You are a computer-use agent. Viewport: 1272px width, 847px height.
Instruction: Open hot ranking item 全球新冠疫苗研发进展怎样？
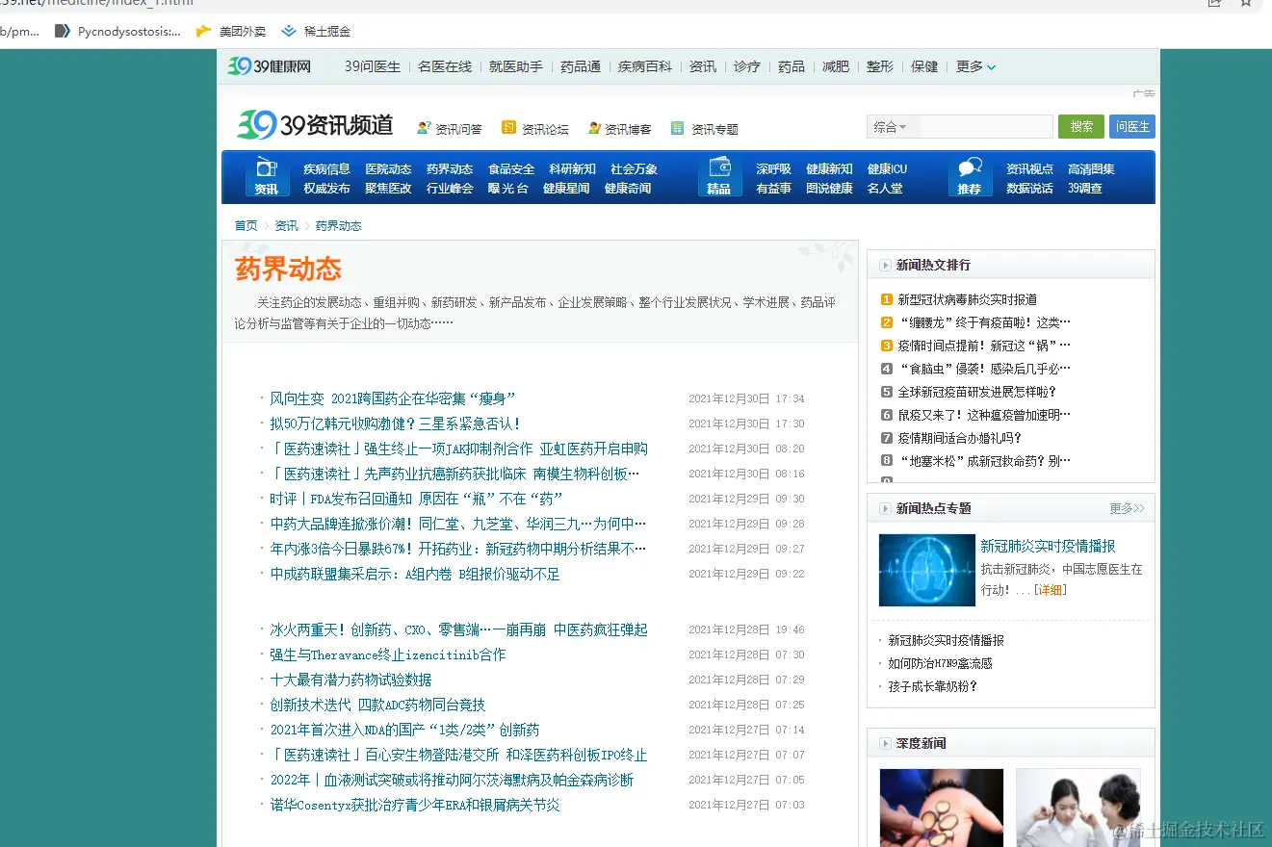tap(977, 392)
